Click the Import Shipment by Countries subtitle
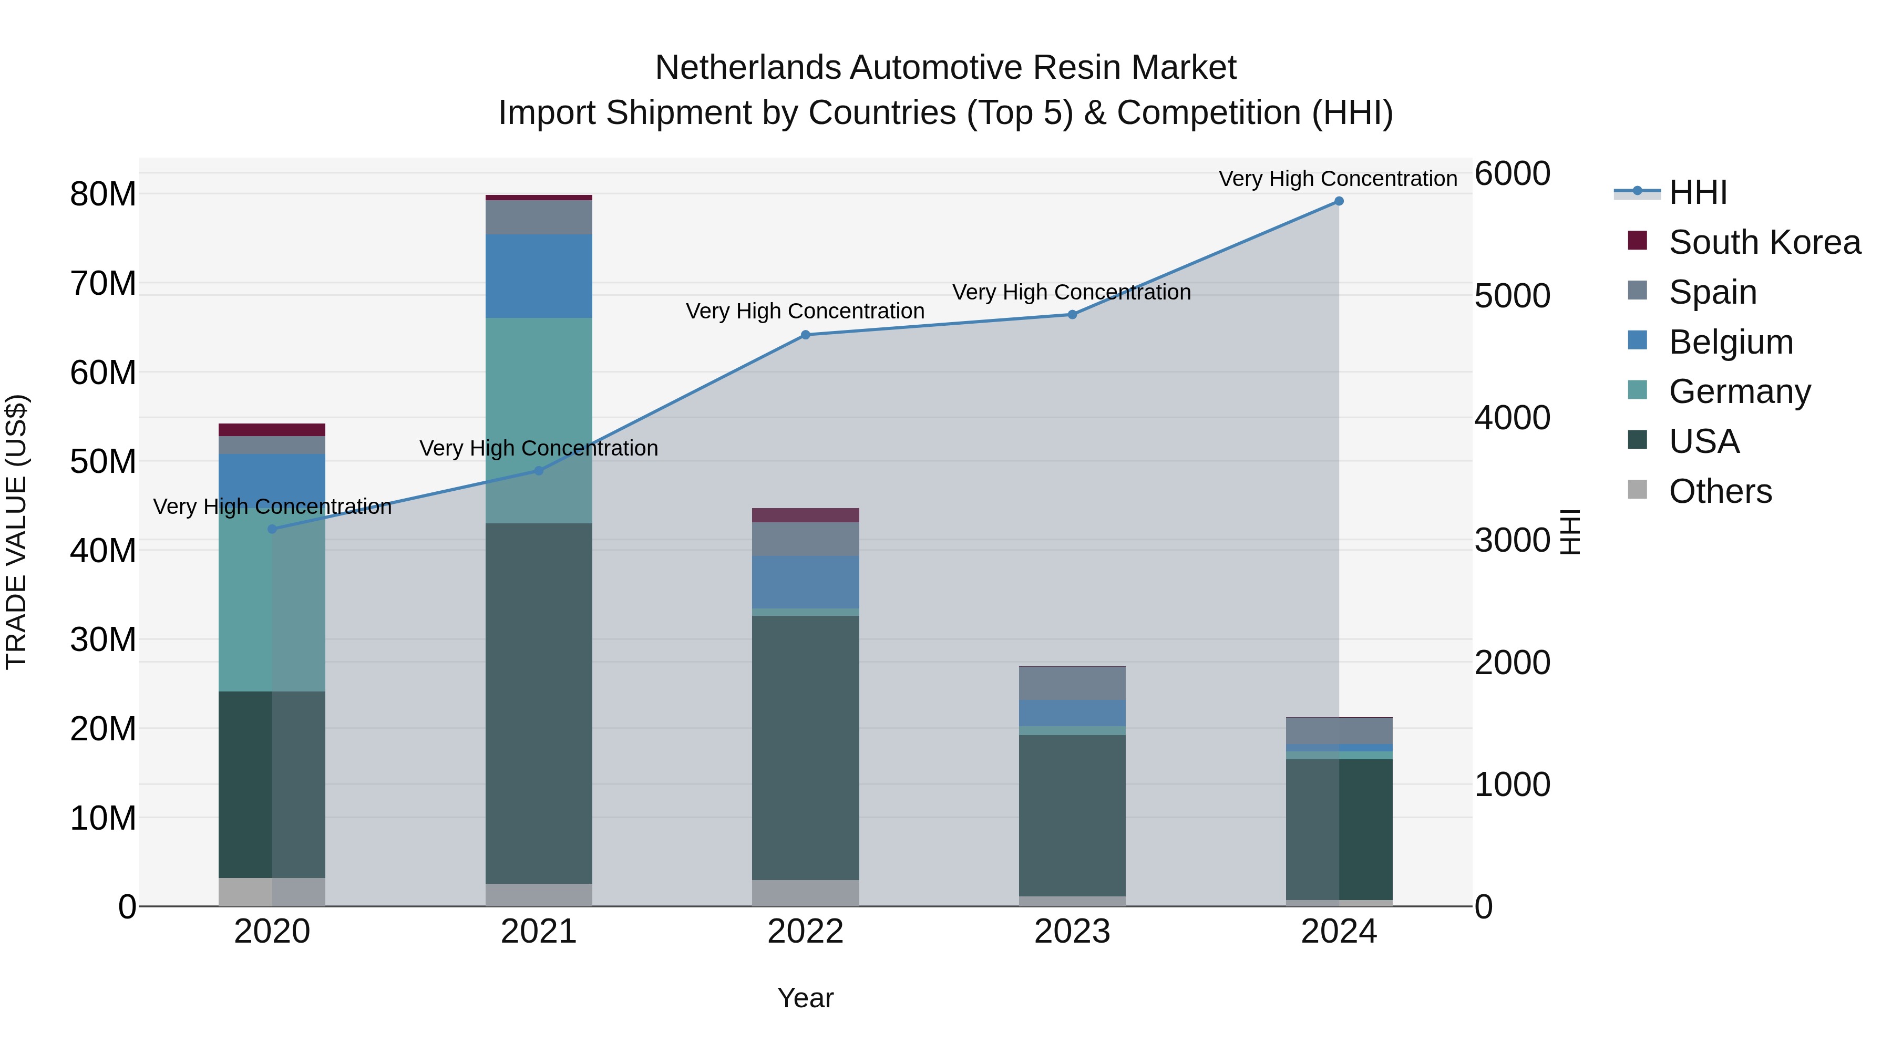1892x1064 pixels. pos(946,113)
